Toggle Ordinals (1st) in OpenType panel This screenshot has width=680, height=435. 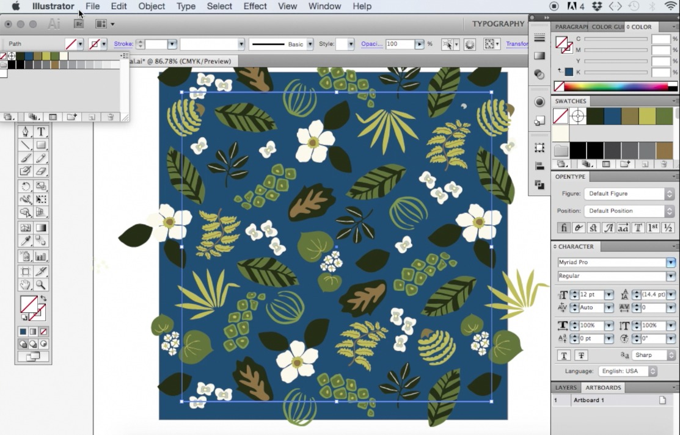click(x=653, y=228)
